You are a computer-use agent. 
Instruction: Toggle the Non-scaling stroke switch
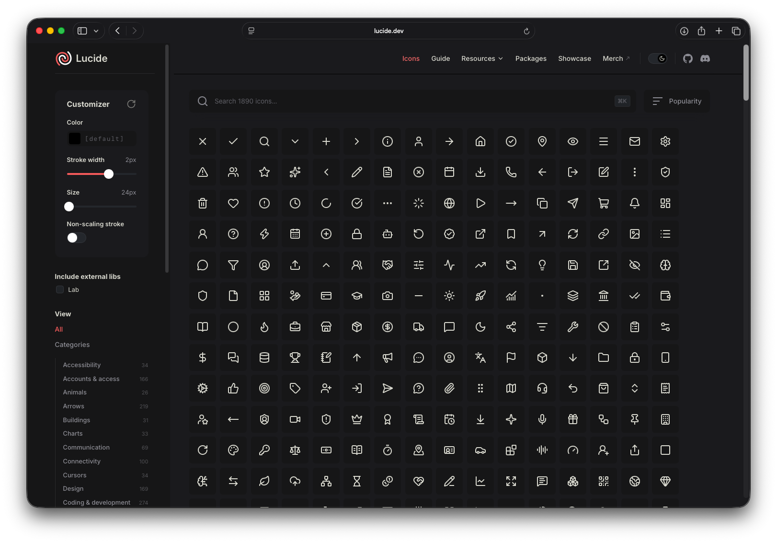tap(77, 238)
